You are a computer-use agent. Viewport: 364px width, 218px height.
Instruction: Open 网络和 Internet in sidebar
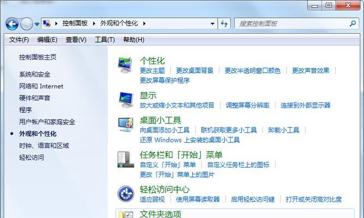pos(41,86)
